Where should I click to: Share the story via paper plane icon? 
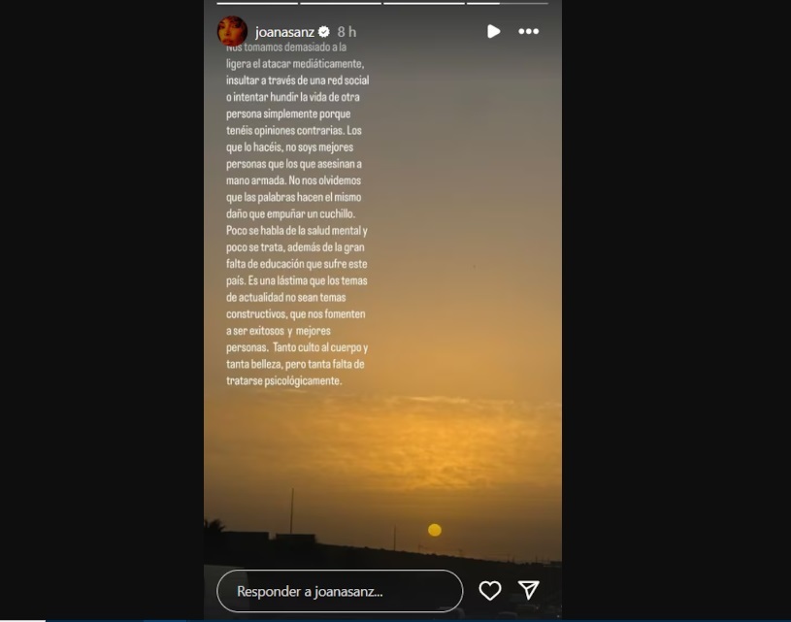(x=529, y=590)
